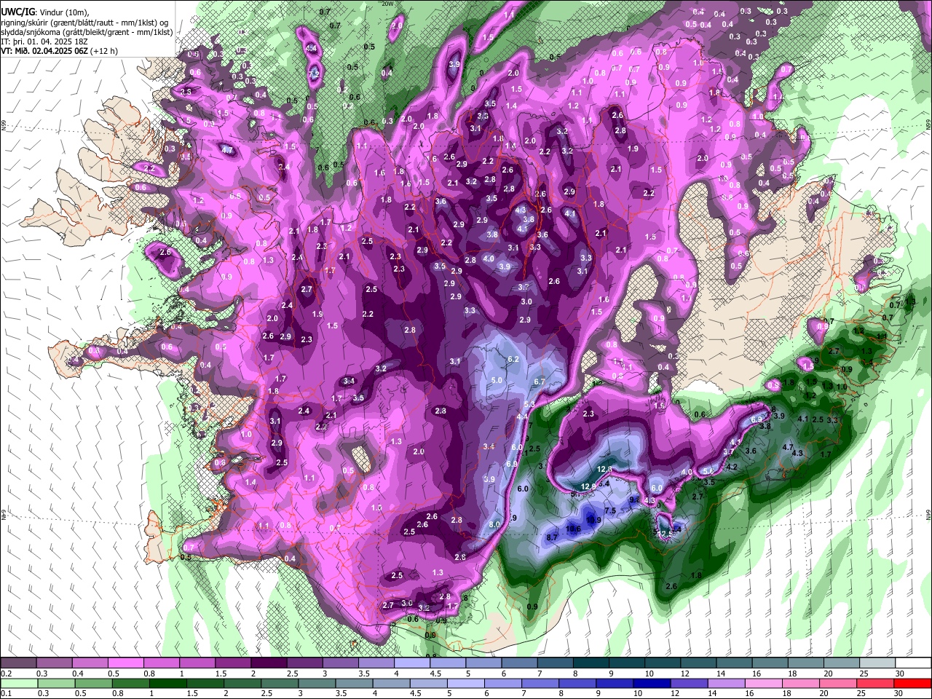Image resolution: width=932 pixels, height=699 pixels.
Task: Click the 12.9 precipitation value on the map
Action: [x=588, y=486]
